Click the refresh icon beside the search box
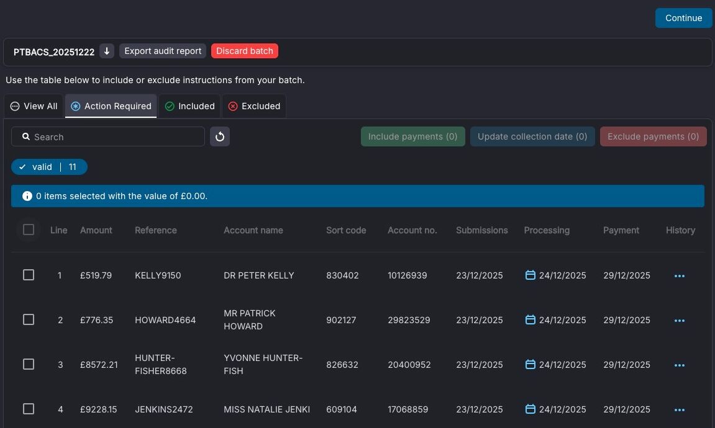The width and height of the screenshot is (715, 428). pos(220,136)
